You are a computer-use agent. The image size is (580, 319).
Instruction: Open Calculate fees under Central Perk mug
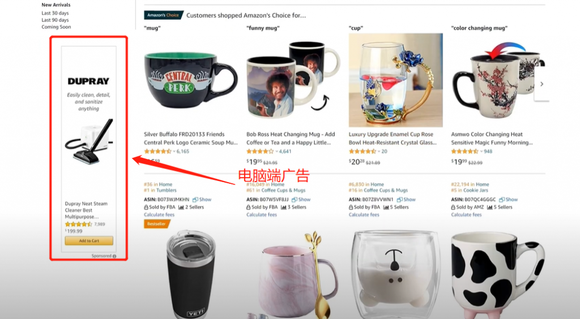coord(159,214)
